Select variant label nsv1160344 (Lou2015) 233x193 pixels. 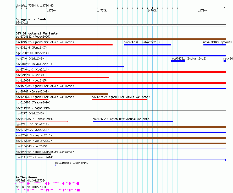pyautogui.click(x=31, y=80)
